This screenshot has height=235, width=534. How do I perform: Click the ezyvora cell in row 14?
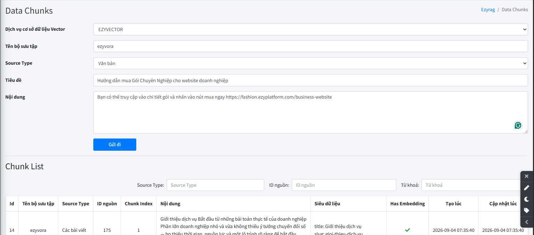(x=38, y=230)
